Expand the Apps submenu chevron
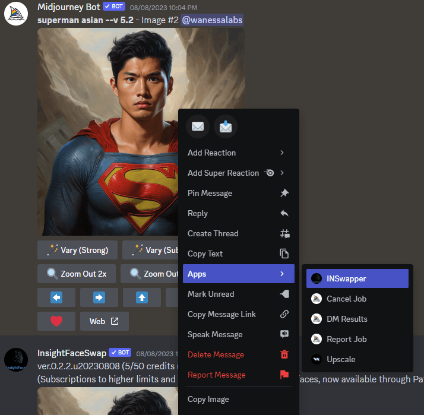Image resolution: width=424 pixels, height=415 pixels. tap(282, 274)
